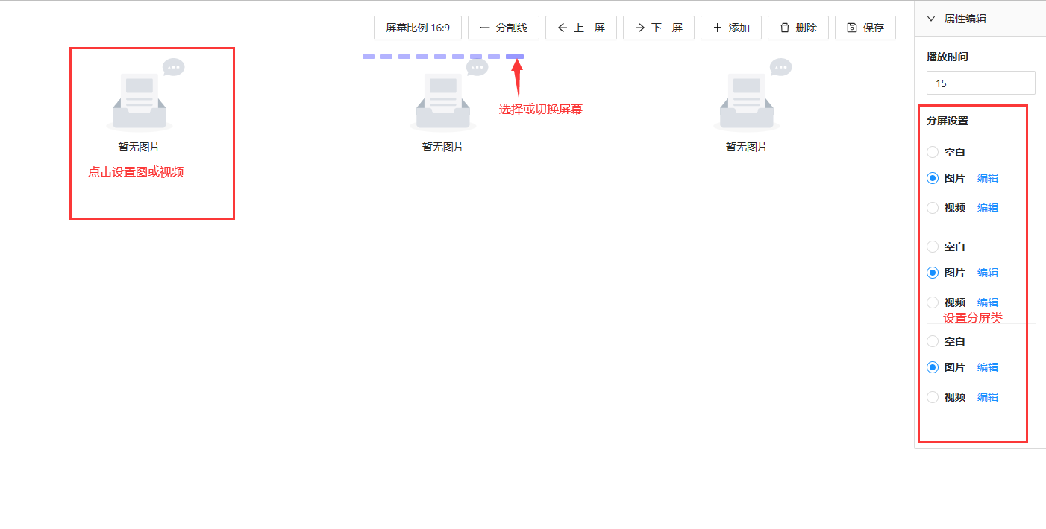Click the 播放时间 value input field
Screen dimensions: 1046x529
pyautogui.click(x=980, y=83)
